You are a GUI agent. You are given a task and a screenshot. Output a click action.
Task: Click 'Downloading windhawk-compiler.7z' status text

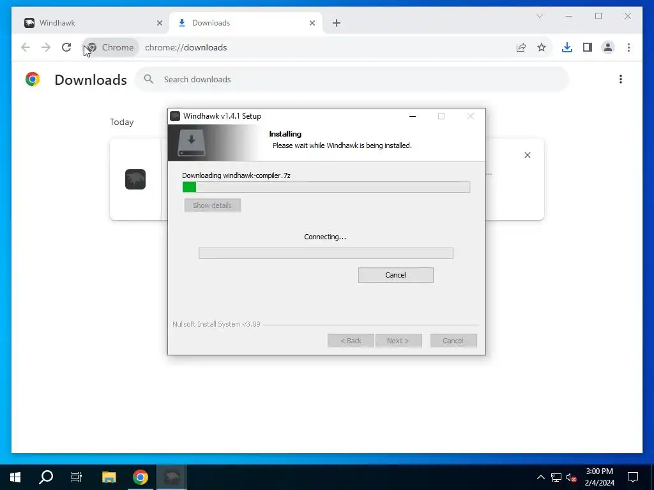(236, 175)
